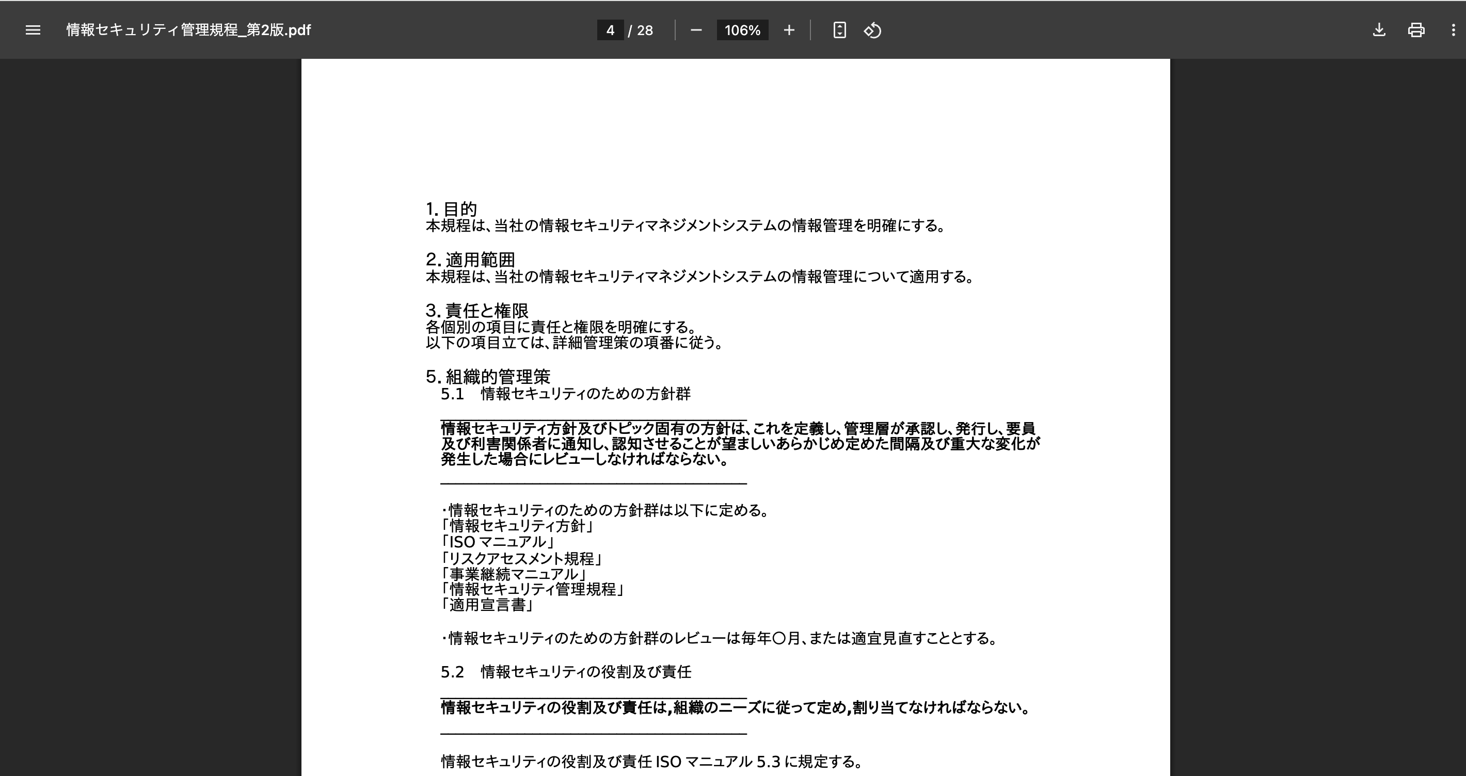This screenshot has height=776, width=1466.
Task: Click the current page number field
Action: coord(610,30)
